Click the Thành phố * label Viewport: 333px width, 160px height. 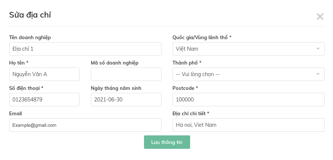187,63
